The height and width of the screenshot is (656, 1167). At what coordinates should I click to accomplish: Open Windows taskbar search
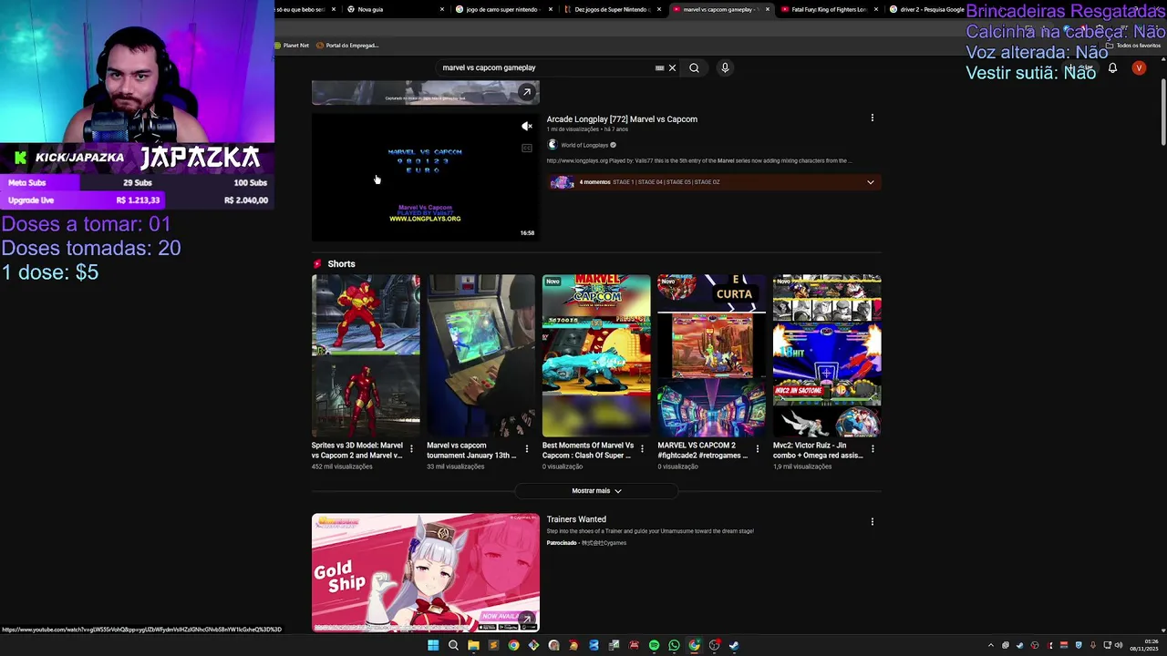point(453,646)
